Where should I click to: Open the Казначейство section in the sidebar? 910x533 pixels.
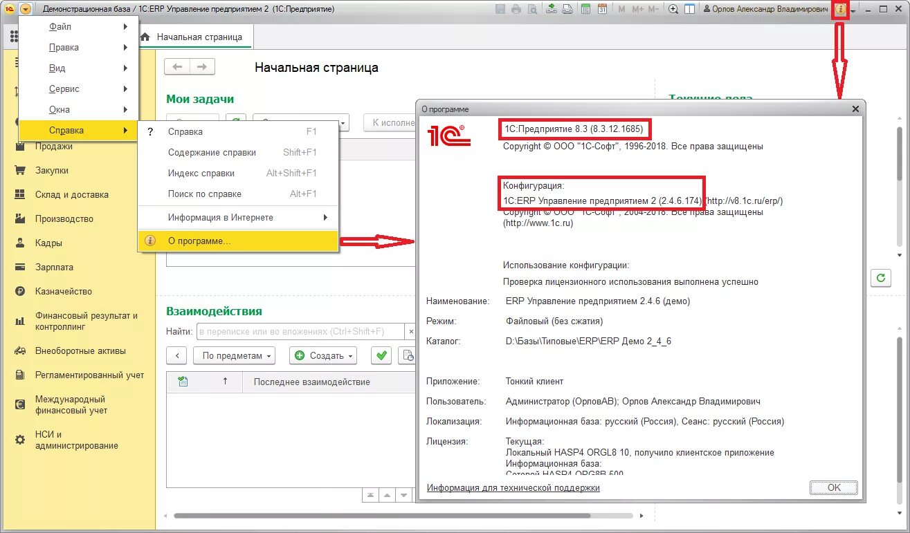click(64, 292)
